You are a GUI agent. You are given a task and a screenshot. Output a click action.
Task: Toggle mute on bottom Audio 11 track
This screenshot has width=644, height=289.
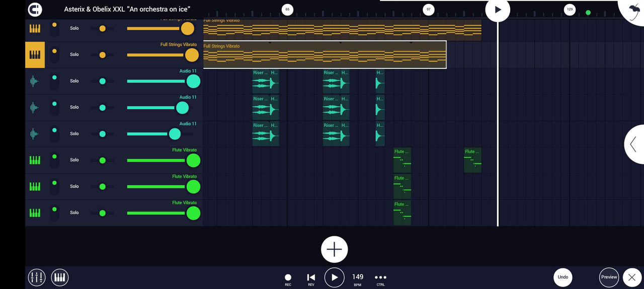[54, 133]
